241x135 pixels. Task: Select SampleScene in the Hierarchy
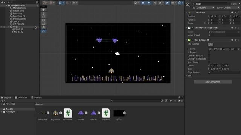tap(18, 5)
